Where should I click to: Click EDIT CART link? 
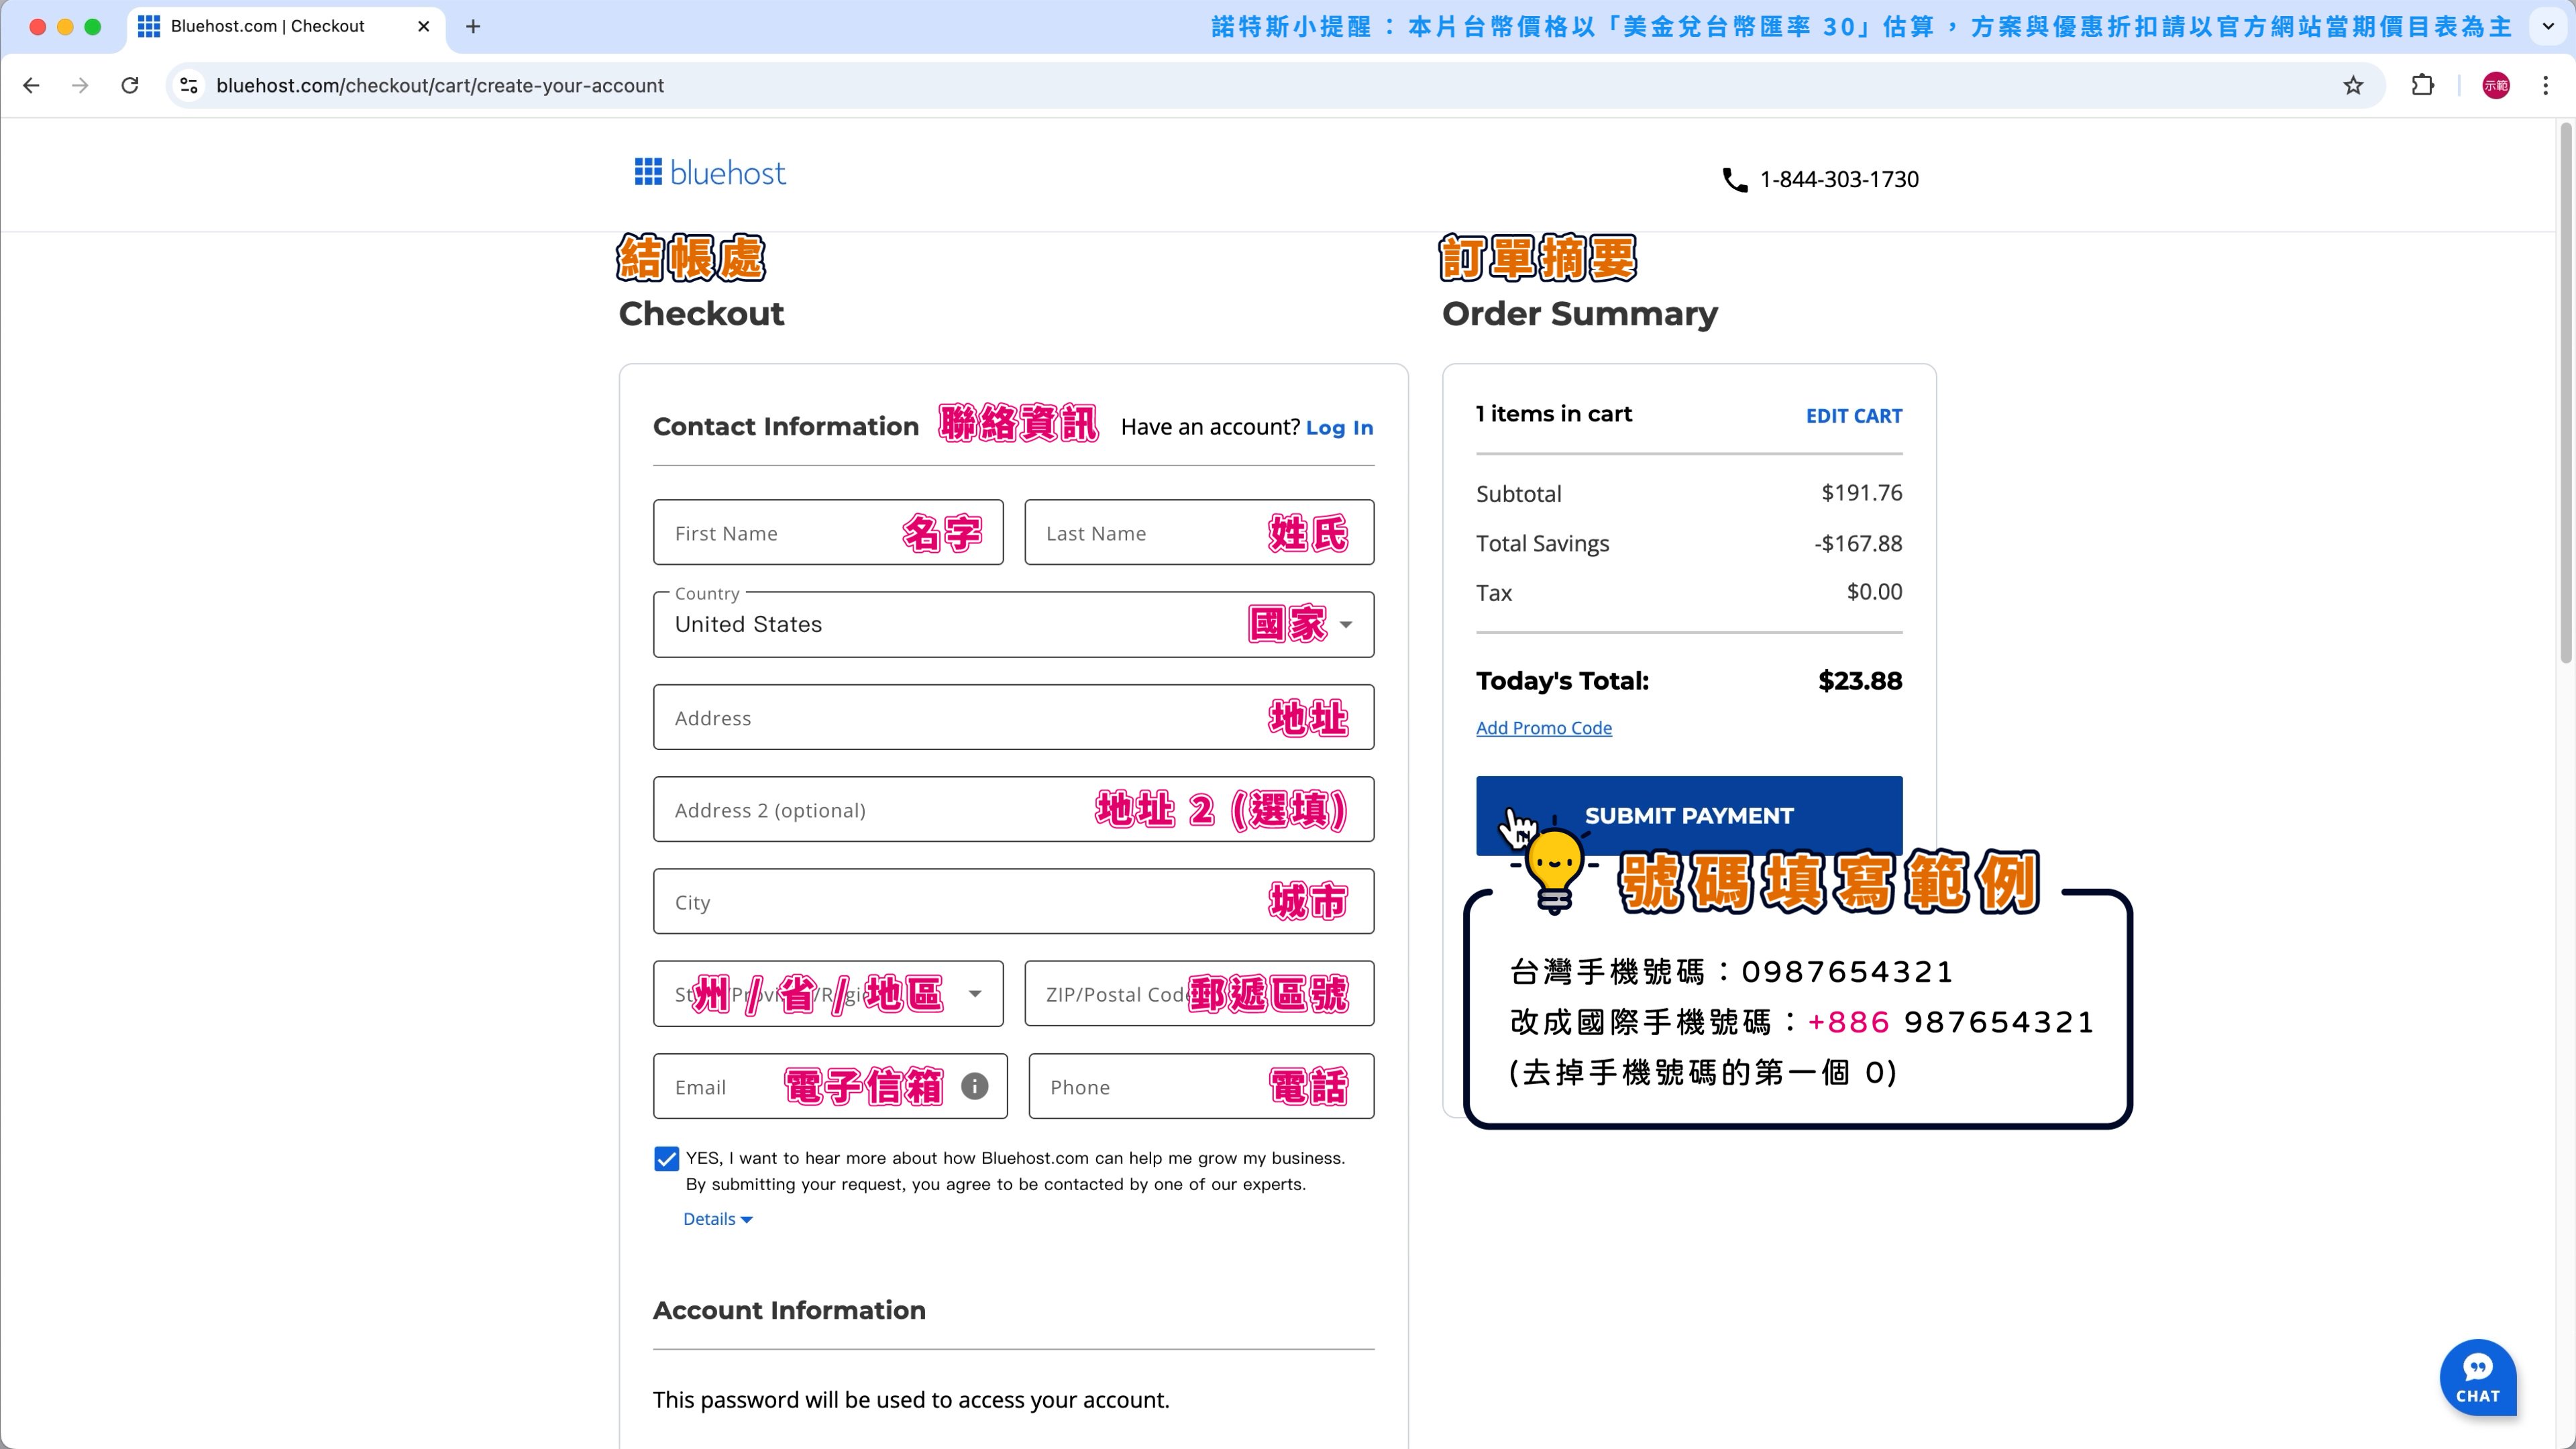coord(1854,416)
